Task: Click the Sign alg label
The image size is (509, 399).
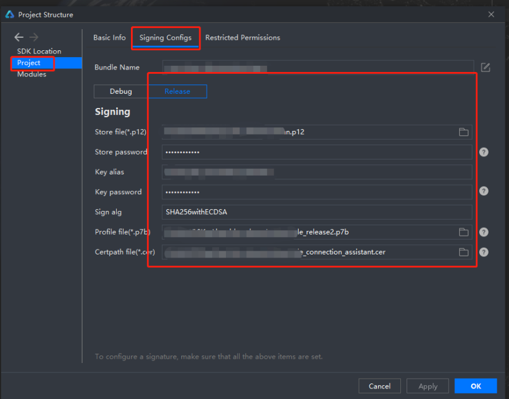Action: 108,212
